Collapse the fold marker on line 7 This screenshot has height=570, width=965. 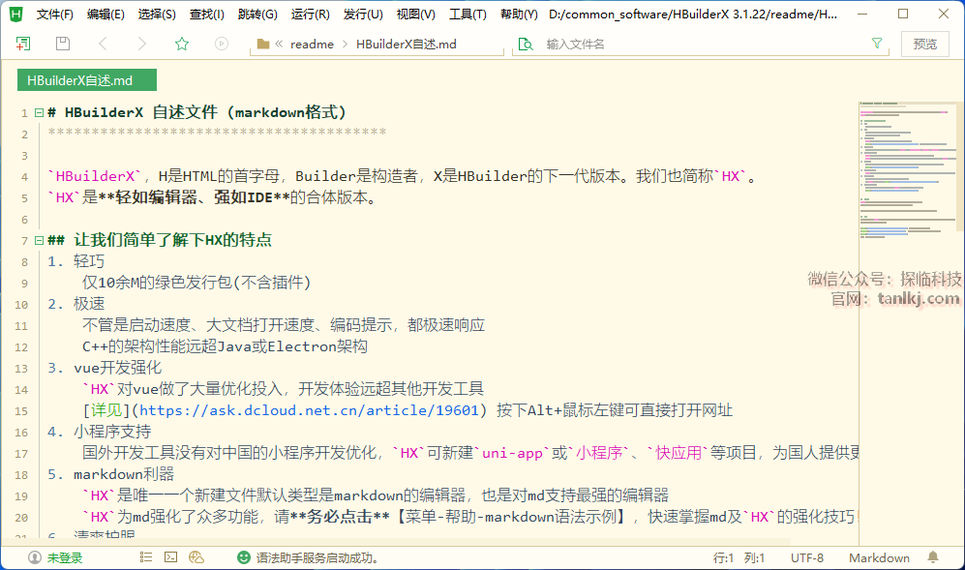point(39,240)
